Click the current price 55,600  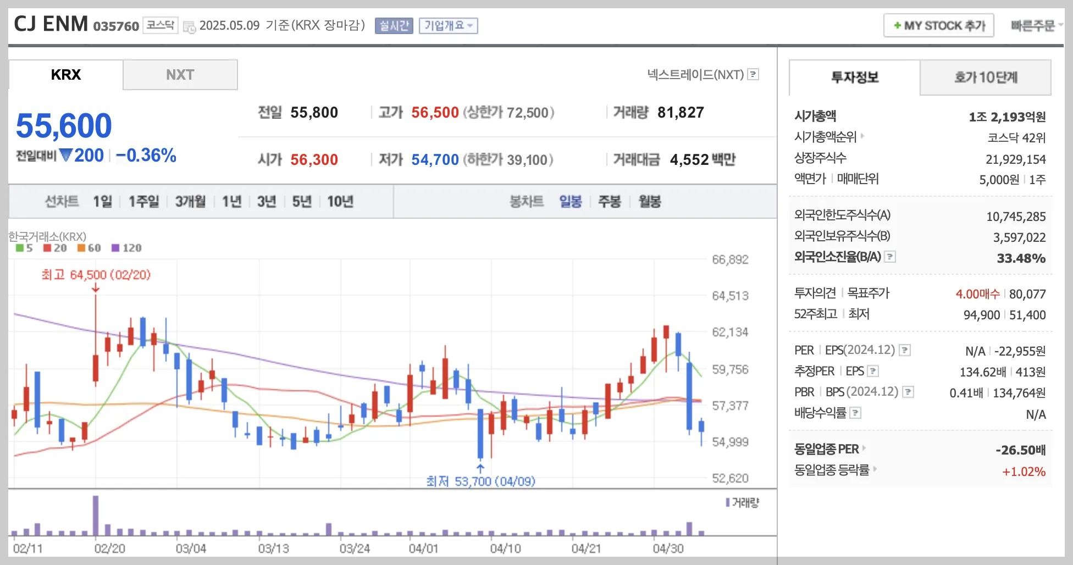(64, 126)
